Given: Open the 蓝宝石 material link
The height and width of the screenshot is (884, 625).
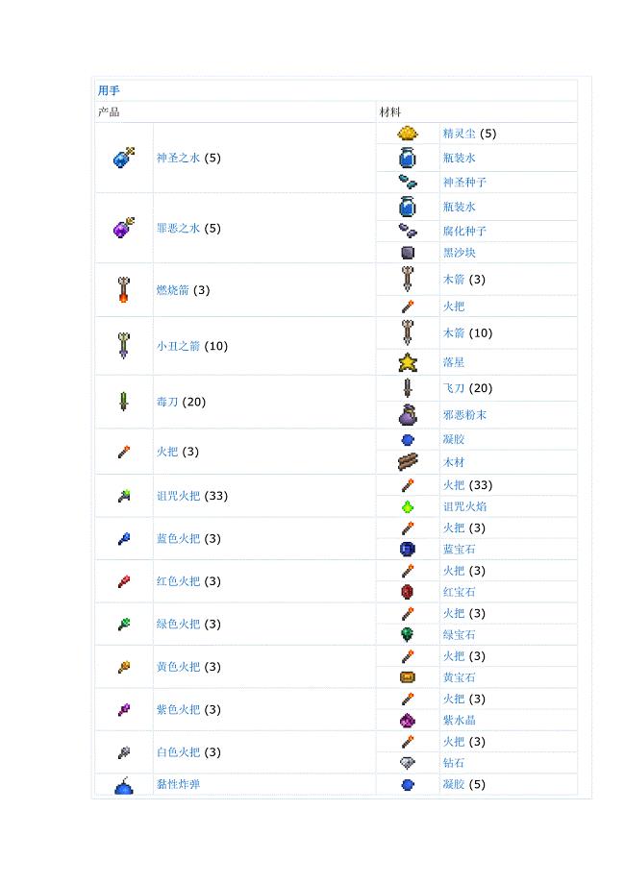Looking at the screenshot, I should (x=460, y=549).
